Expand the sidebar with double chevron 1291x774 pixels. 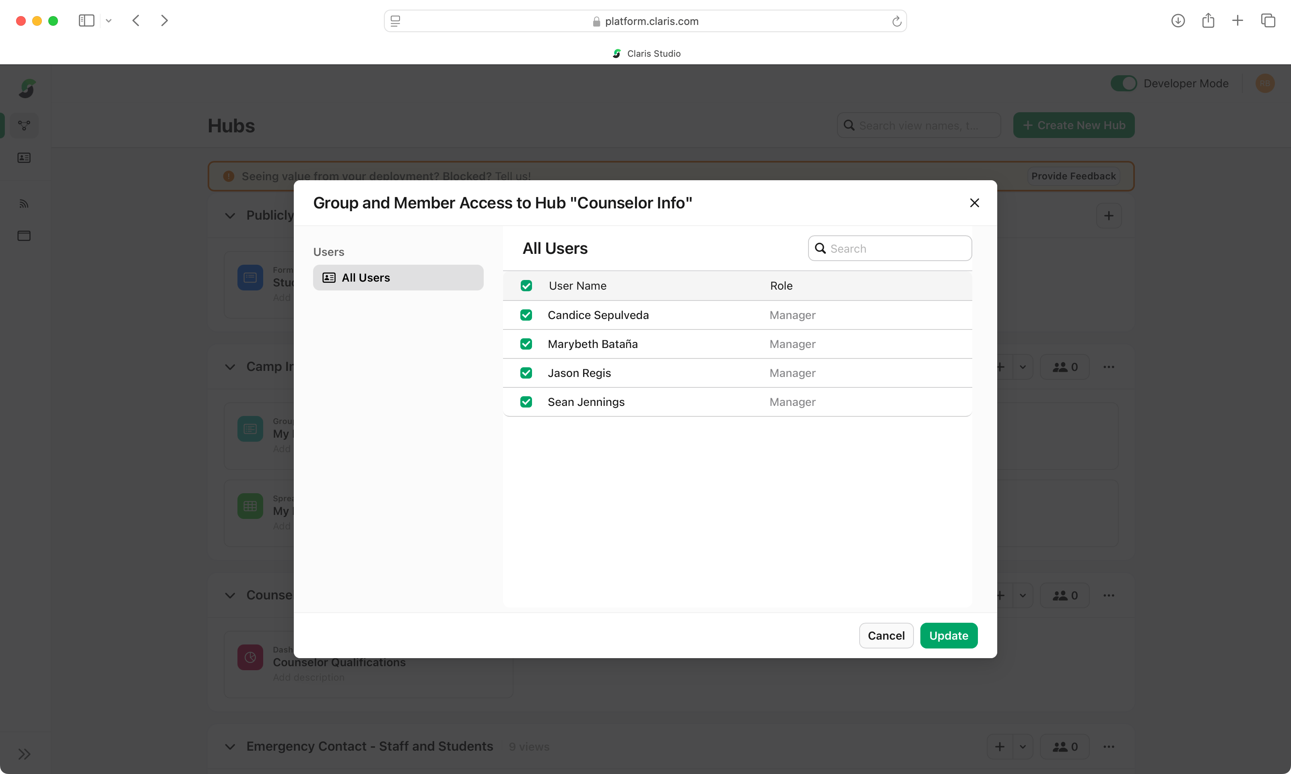point(24,753)
